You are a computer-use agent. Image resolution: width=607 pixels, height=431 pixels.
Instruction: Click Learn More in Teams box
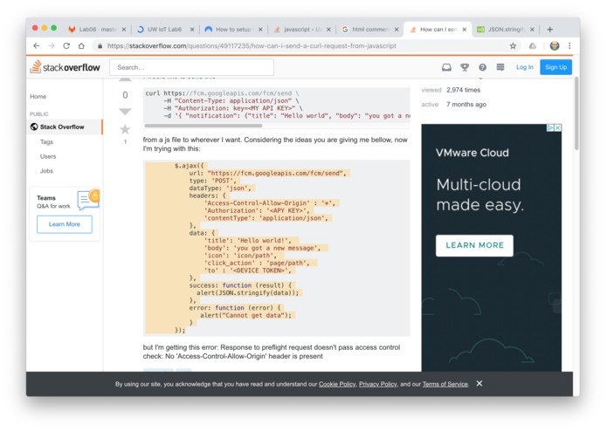pos(65,224)
